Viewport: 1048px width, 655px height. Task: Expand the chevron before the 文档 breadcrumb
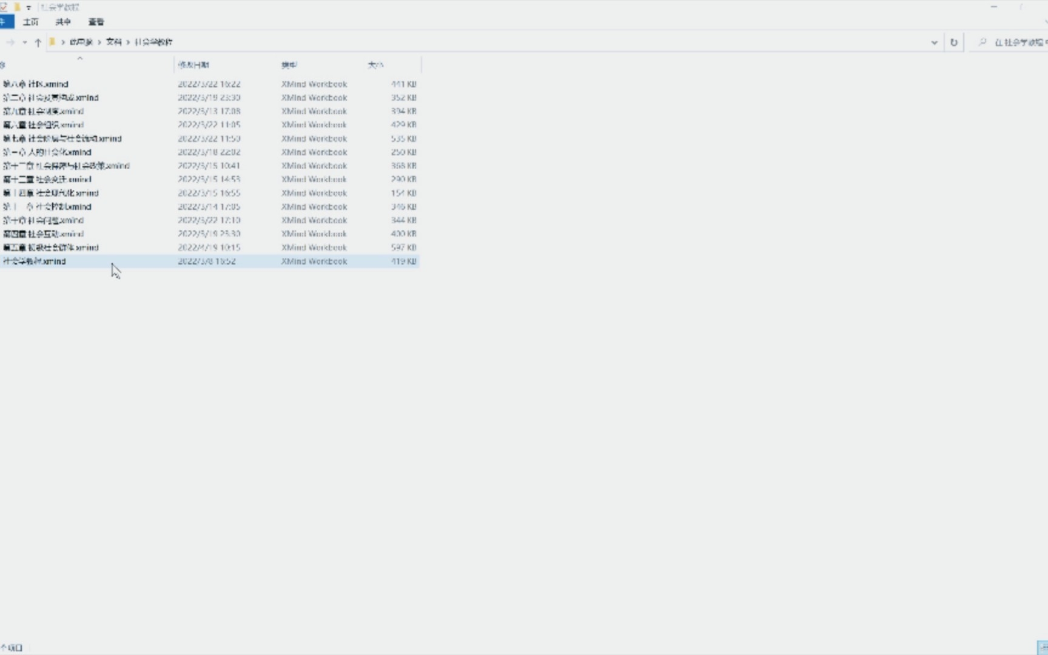pos(99,42)
